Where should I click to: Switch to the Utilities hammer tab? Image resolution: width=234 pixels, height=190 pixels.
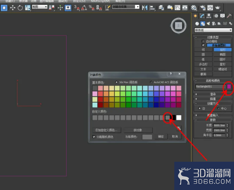click(229, 16)
